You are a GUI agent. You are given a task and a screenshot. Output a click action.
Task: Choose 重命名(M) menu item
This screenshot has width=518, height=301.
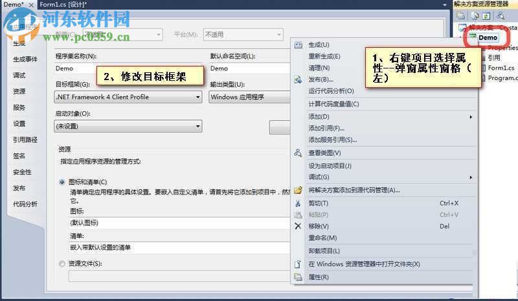(322, 238)
